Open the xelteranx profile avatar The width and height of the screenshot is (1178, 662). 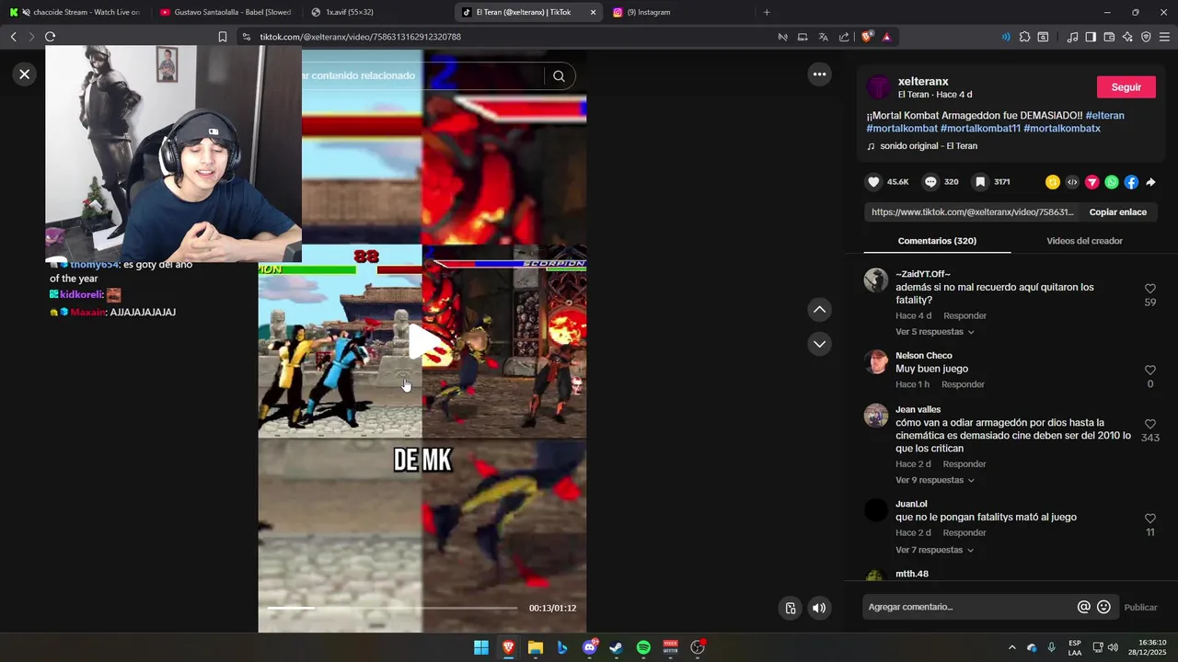point(879,87)
